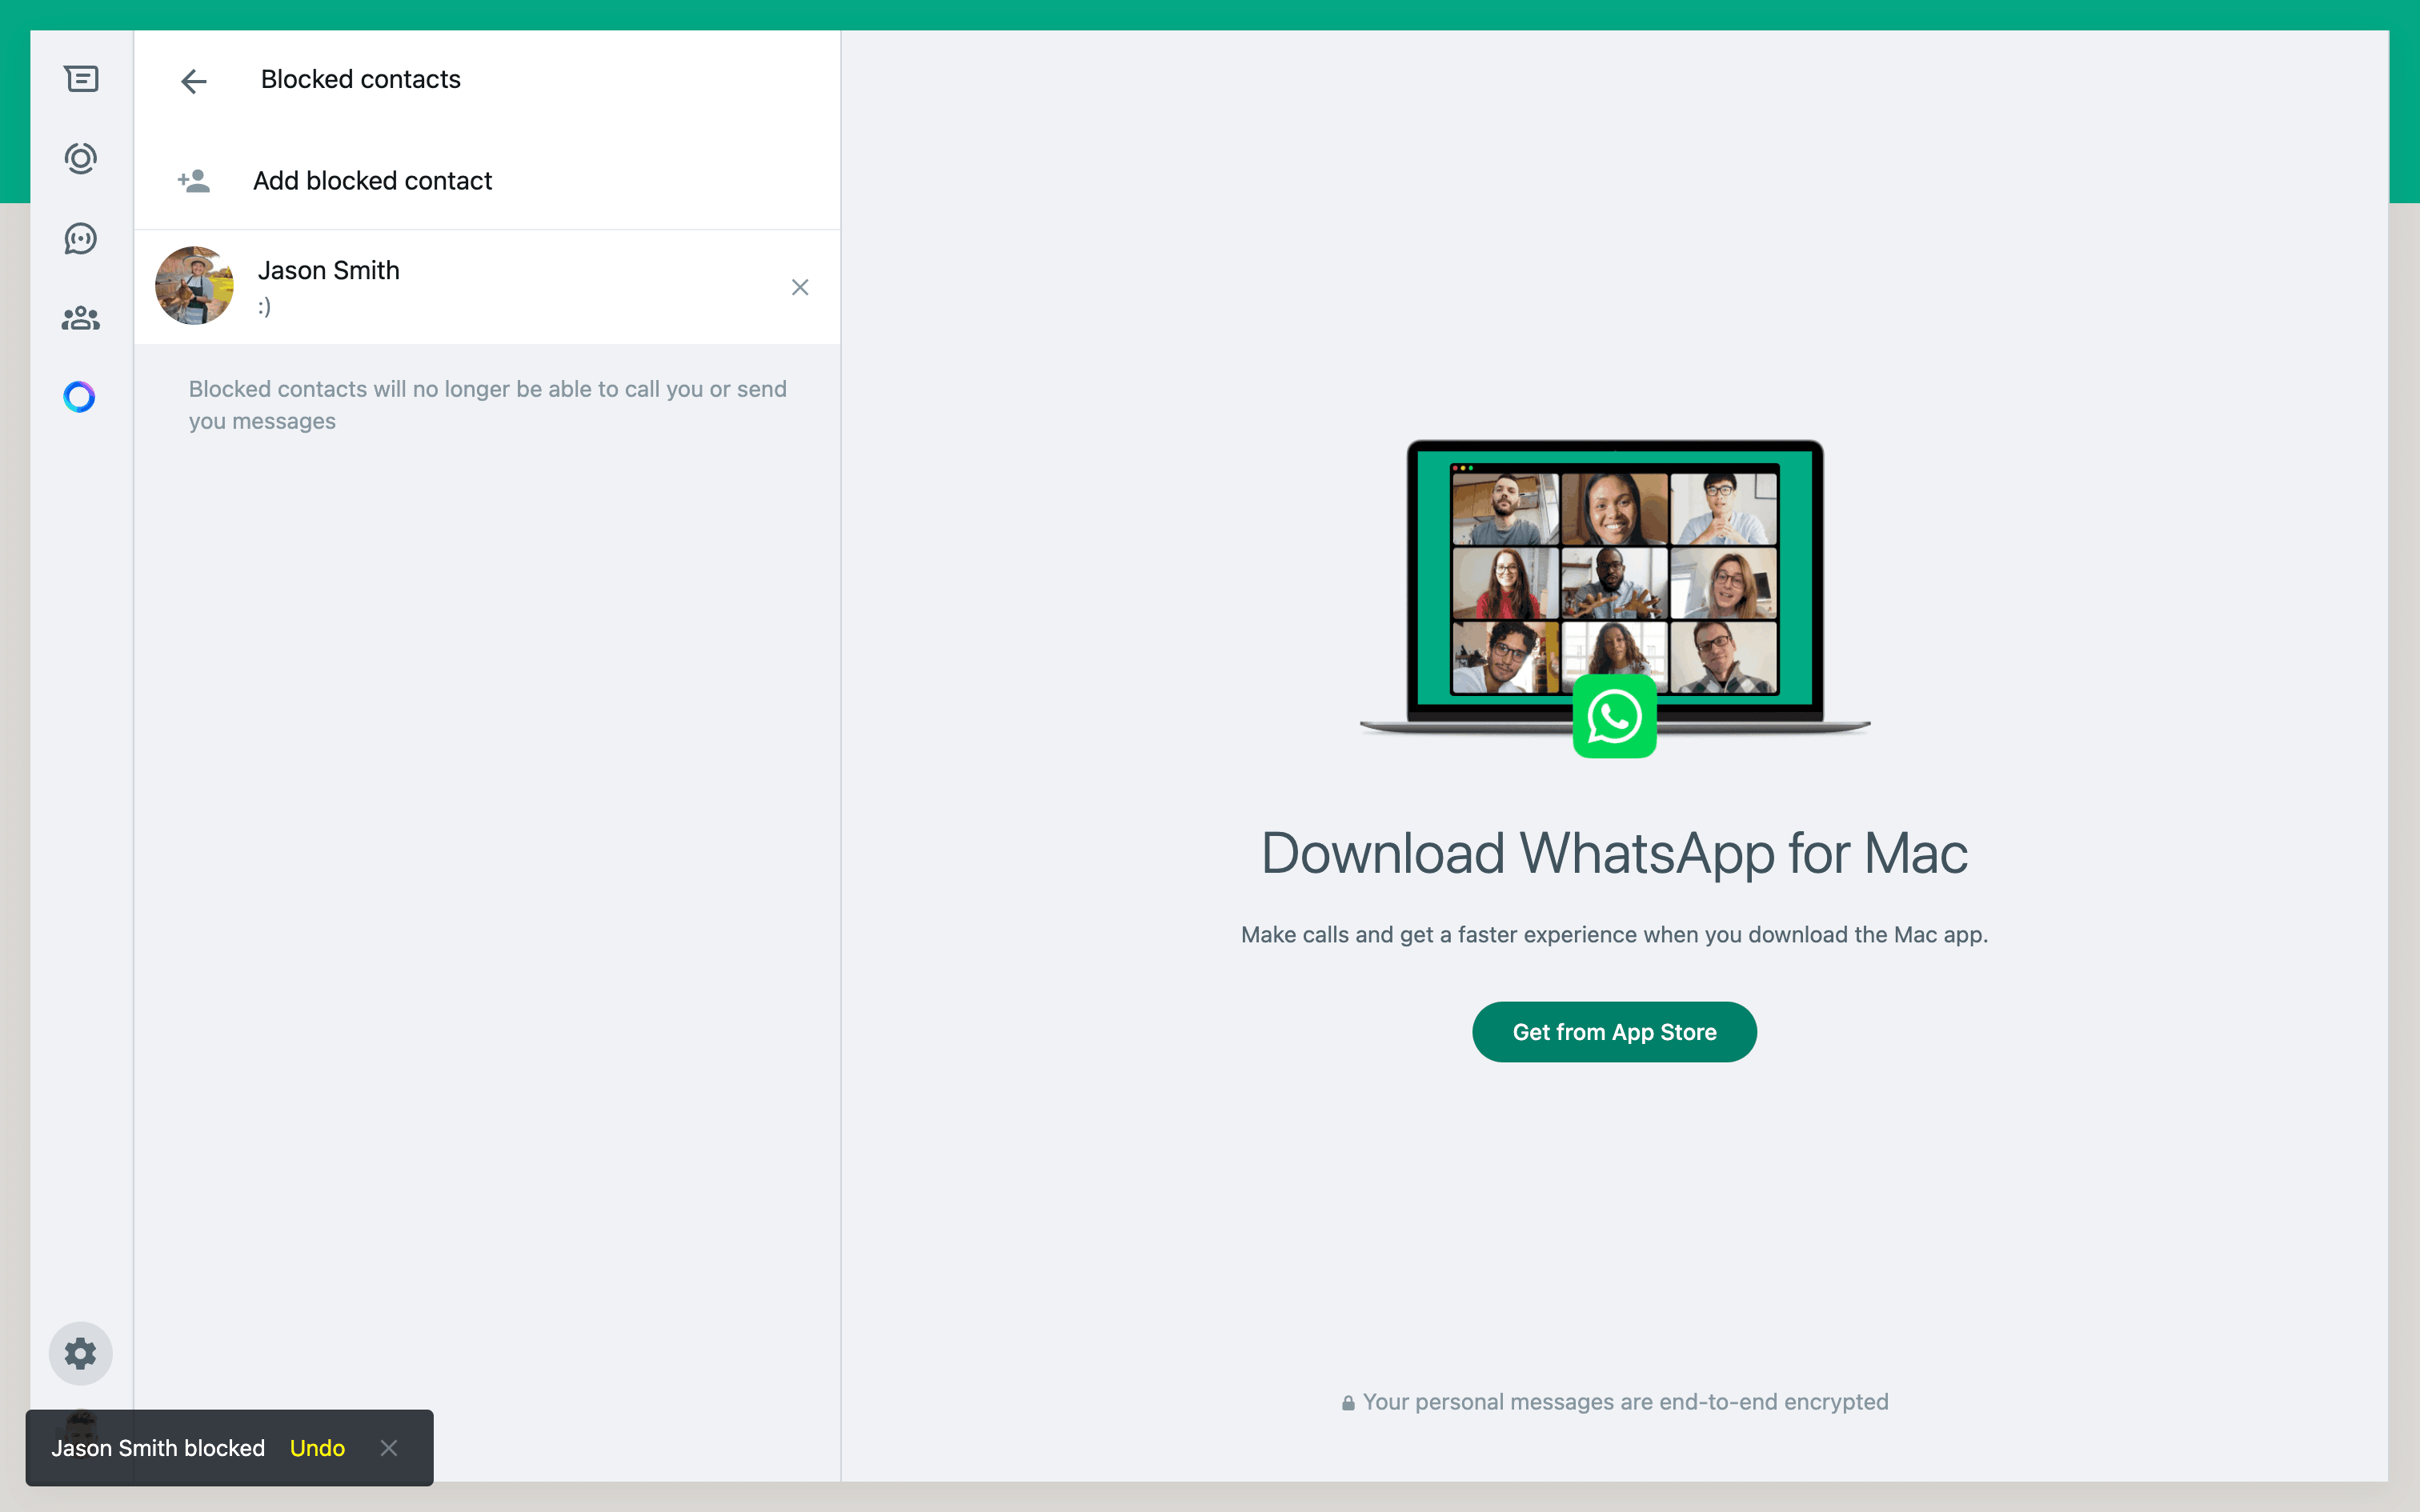Click the add-person icon
This screenshot has height=1512, width=2420.
point(194,181)
